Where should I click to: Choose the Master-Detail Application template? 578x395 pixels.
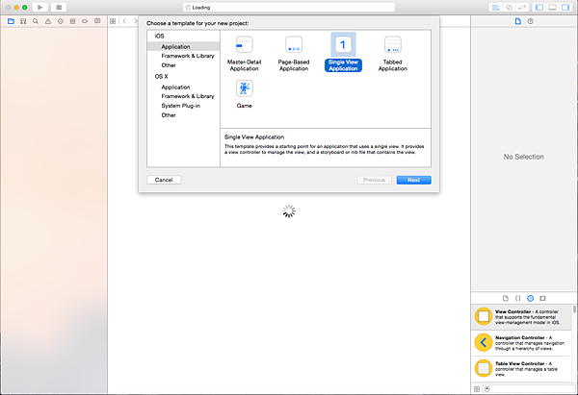(x=244, y=54)
